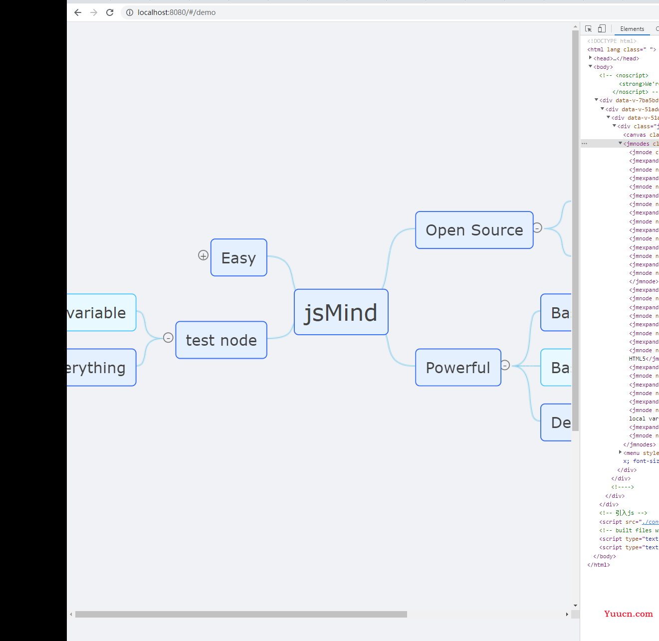Select the Open Source node
Viewport: 659px width, 641px height.
(474, 230)
